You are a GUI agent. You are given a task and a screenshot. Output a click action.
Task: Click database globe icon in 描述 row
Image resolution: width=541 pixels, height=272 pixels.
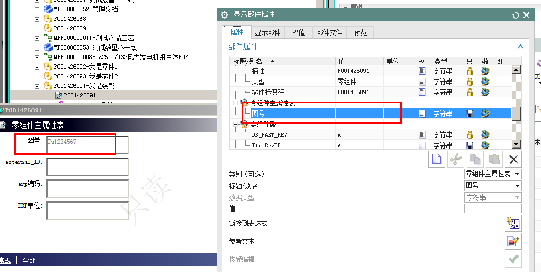pos(486,71)
